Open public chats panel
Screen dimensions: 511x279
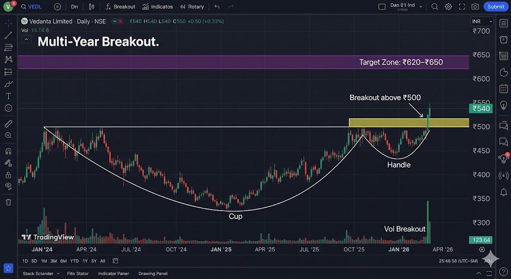(x=504, y=125)
